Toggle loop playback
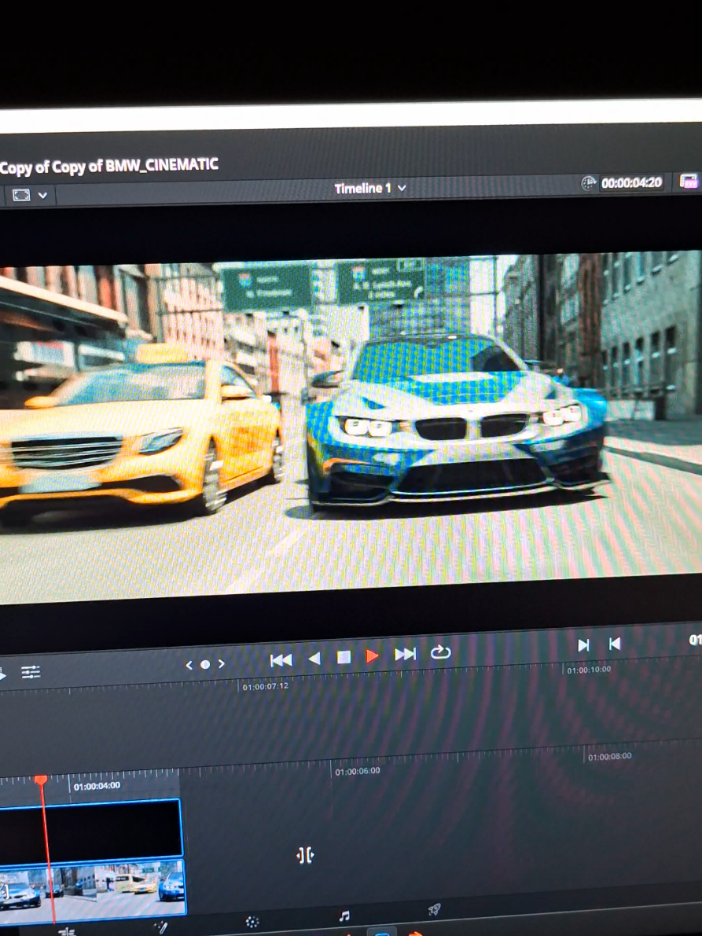This screenshot has width=702, height=936. [440, 652]
